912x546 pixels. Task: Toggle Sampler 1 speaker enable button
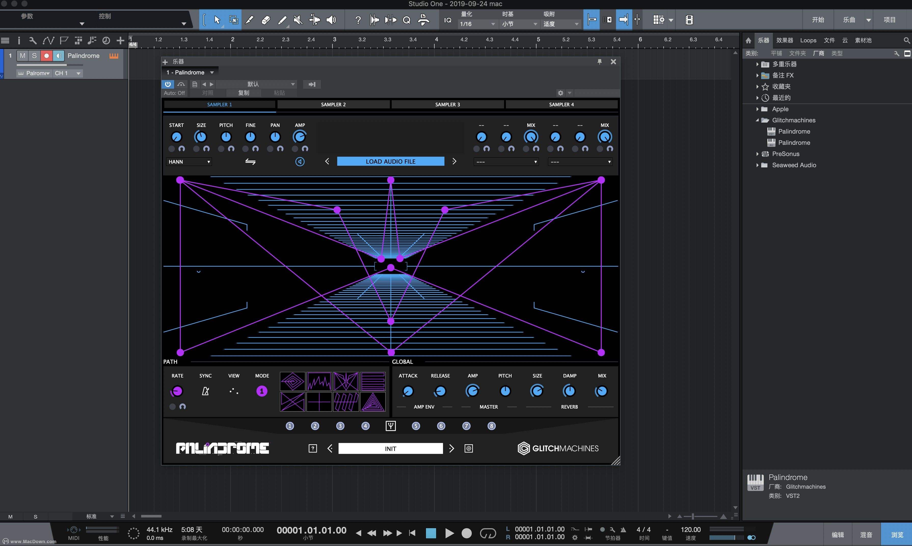[x=300, y=162]
